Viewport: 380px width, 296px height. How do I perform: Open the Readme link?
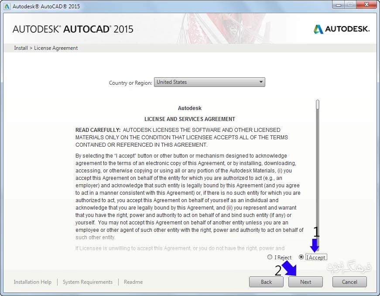(133, 282)
